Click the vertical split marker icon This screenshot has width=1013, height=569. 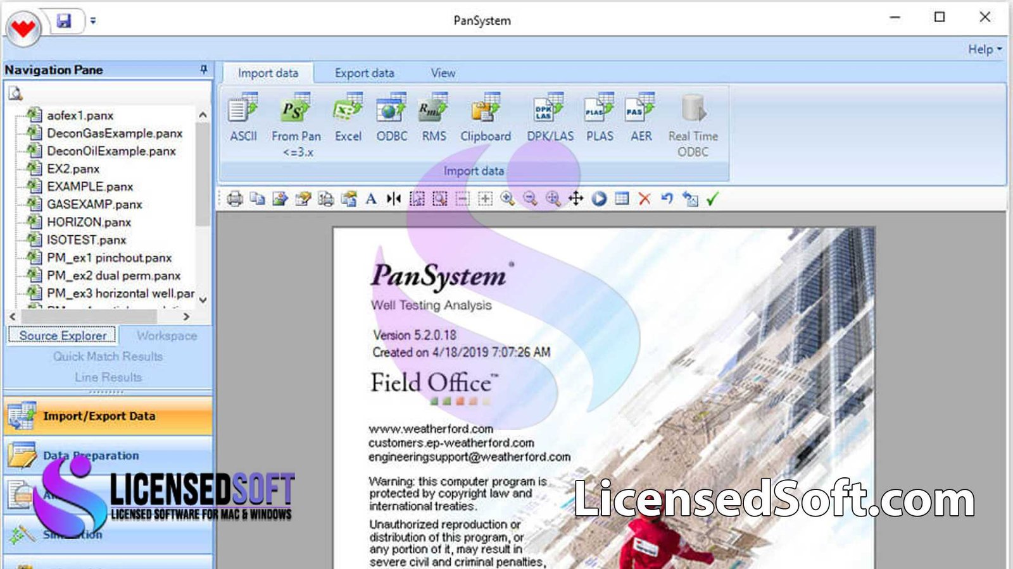click(x=394, y=199)
